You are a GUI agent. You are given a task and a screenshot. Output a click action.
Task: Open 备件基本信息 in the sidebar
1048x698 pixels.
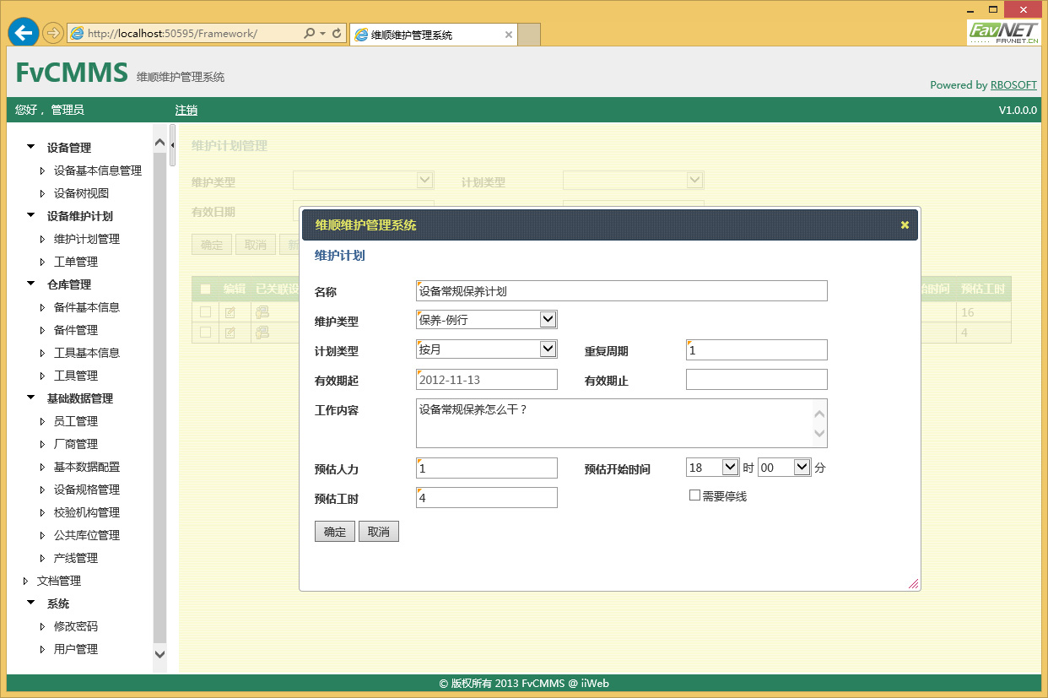point(87,307)
